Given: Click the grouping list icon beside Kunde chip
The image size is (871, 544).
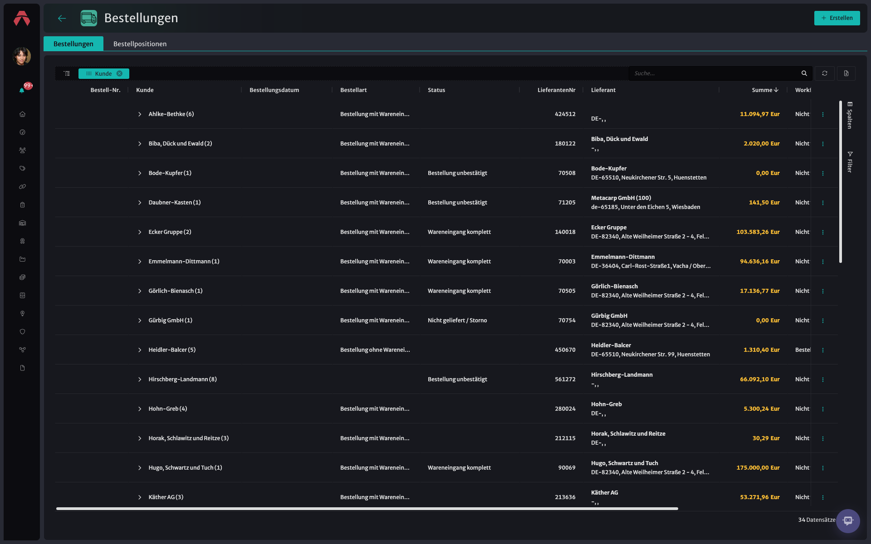Looking at the screenshot, I should point(67,73).
